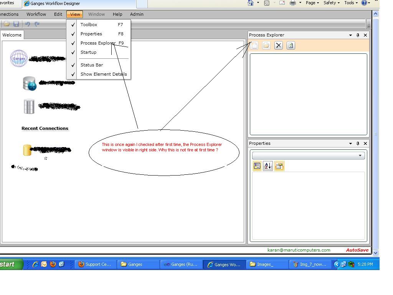The height and width of the screenshot is (295, 393).
Task: Click open folder icon in Process Explorer
Action: tap(266, 45)
